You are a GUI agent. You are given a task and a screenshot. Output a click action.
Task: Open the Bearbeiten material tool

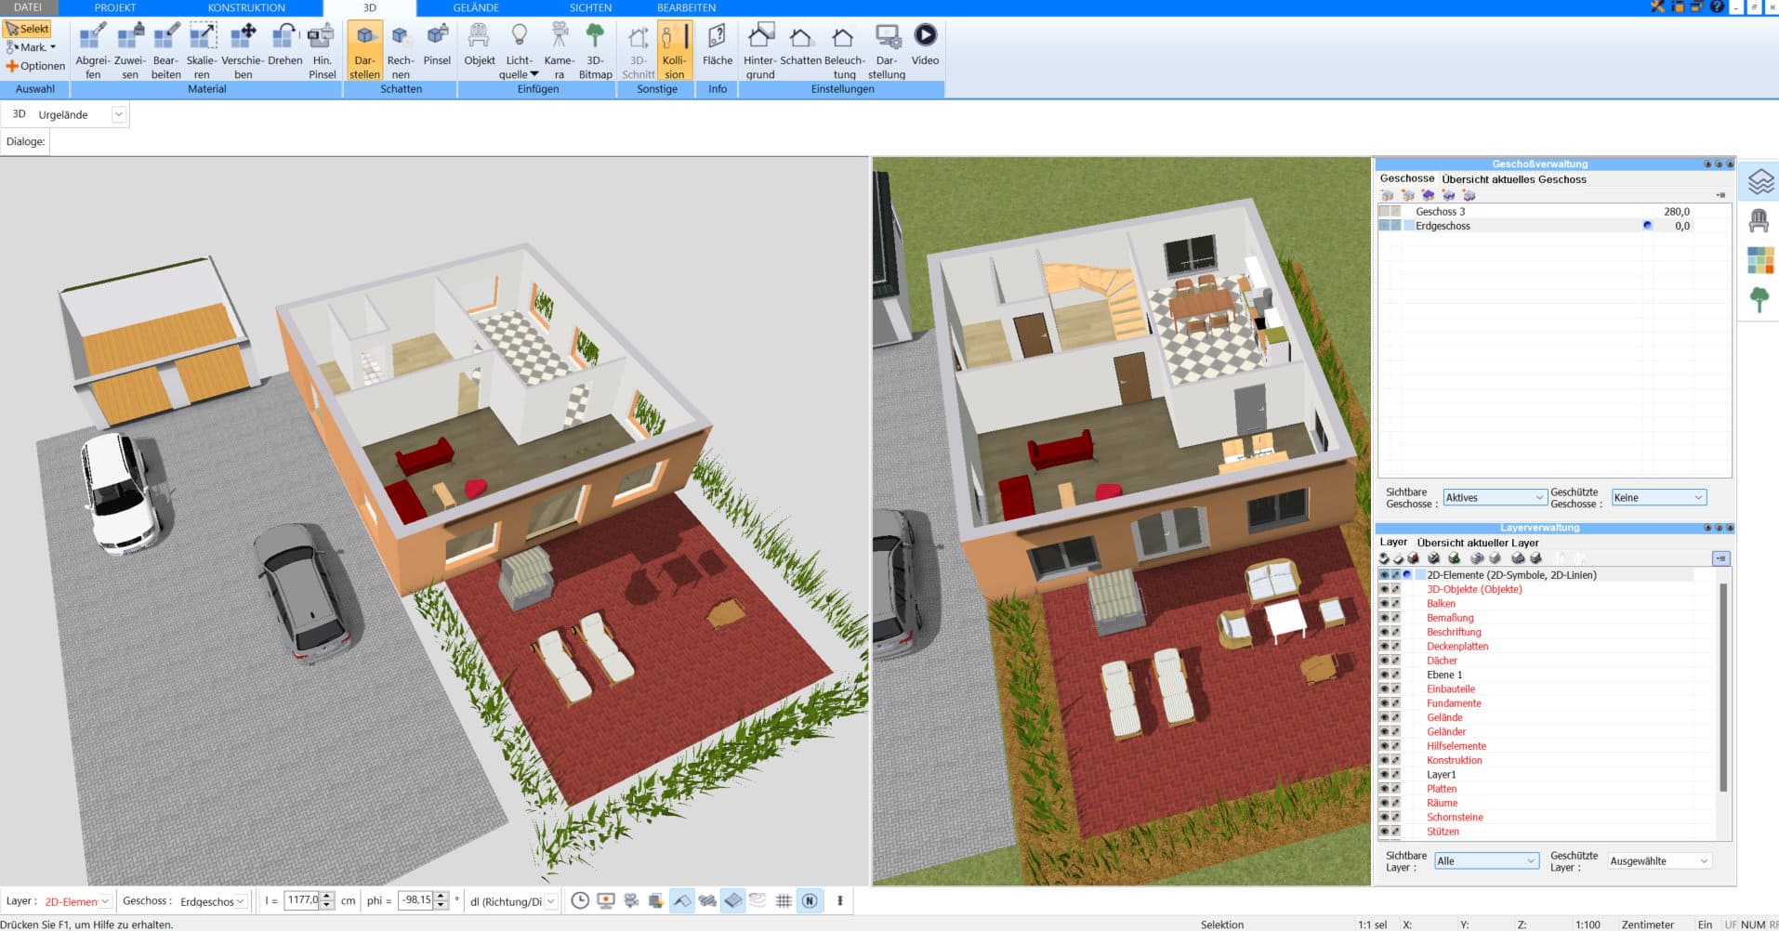click(165, 51)
